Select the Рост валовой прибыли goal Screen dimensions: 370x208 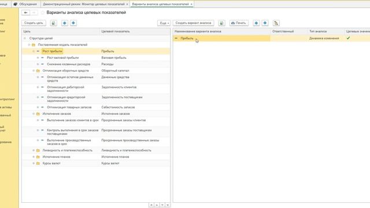(x=63, y=58)
